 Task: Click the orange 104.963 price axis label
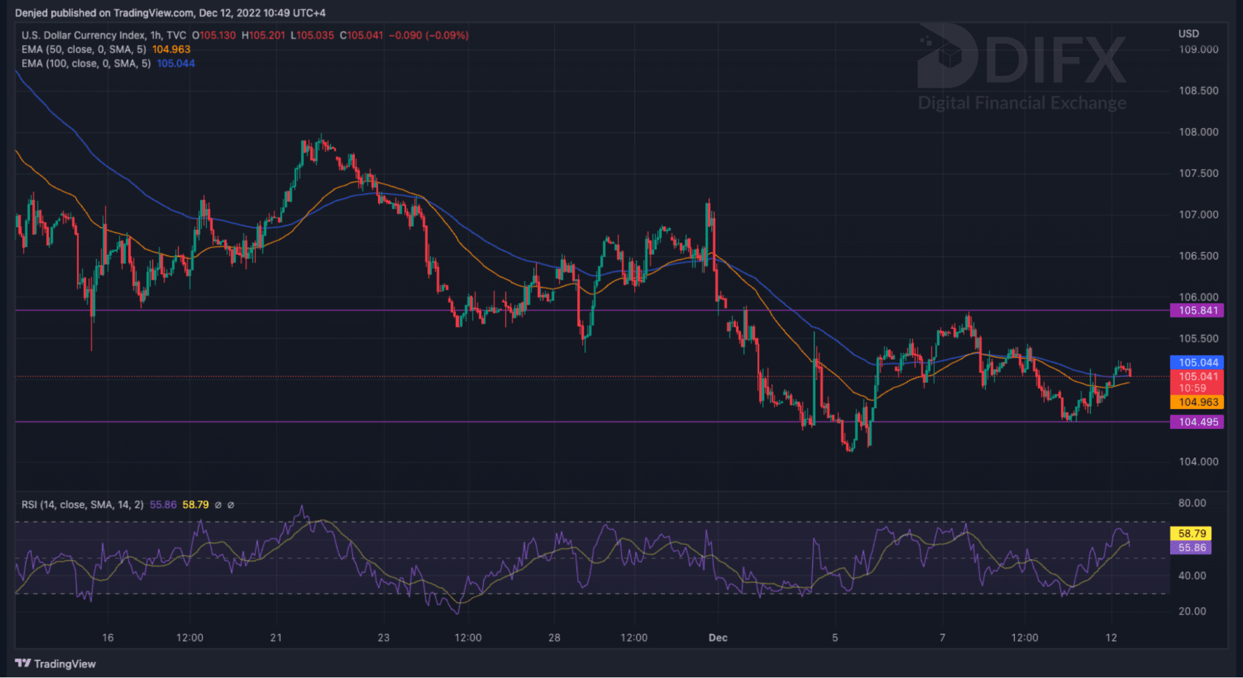[x=1196, y=402]
